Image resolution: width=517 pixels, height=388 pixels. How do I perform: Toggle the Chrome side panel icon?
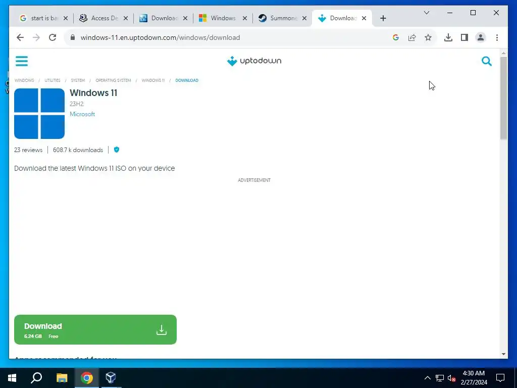[464, 37]
